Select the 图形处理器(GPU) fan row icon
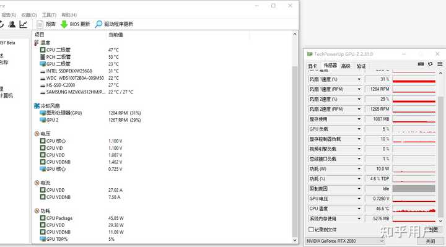The image size is (446, 247). point(43,113)
